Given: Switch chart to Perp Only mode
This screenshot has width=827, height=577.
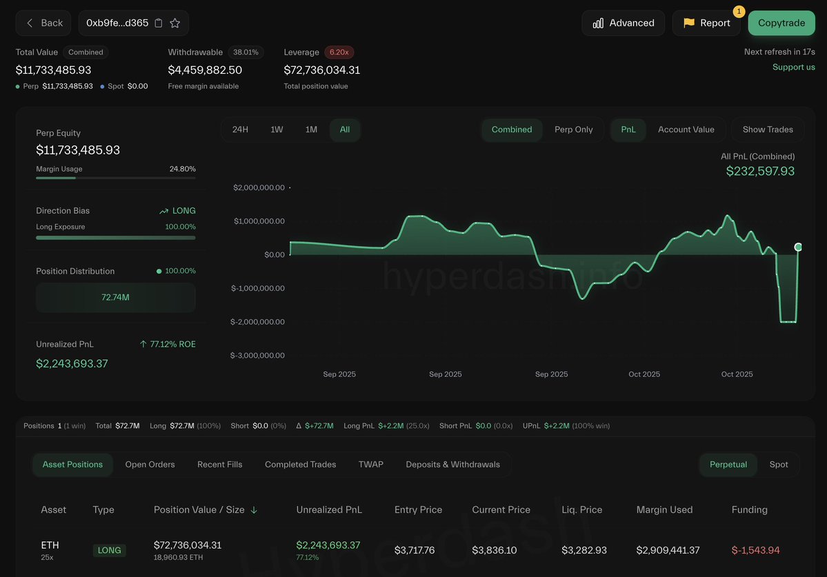Looking at the screenshot, I should point(573,130).
